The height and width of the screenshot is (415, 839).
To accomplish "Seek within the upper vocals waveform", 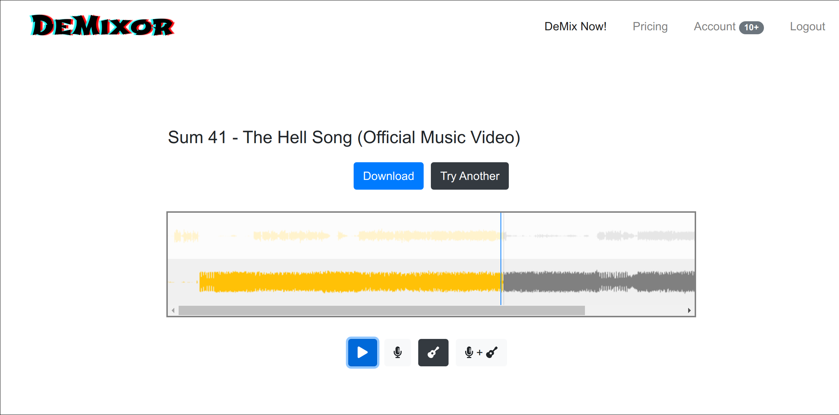I will (397, 236).
